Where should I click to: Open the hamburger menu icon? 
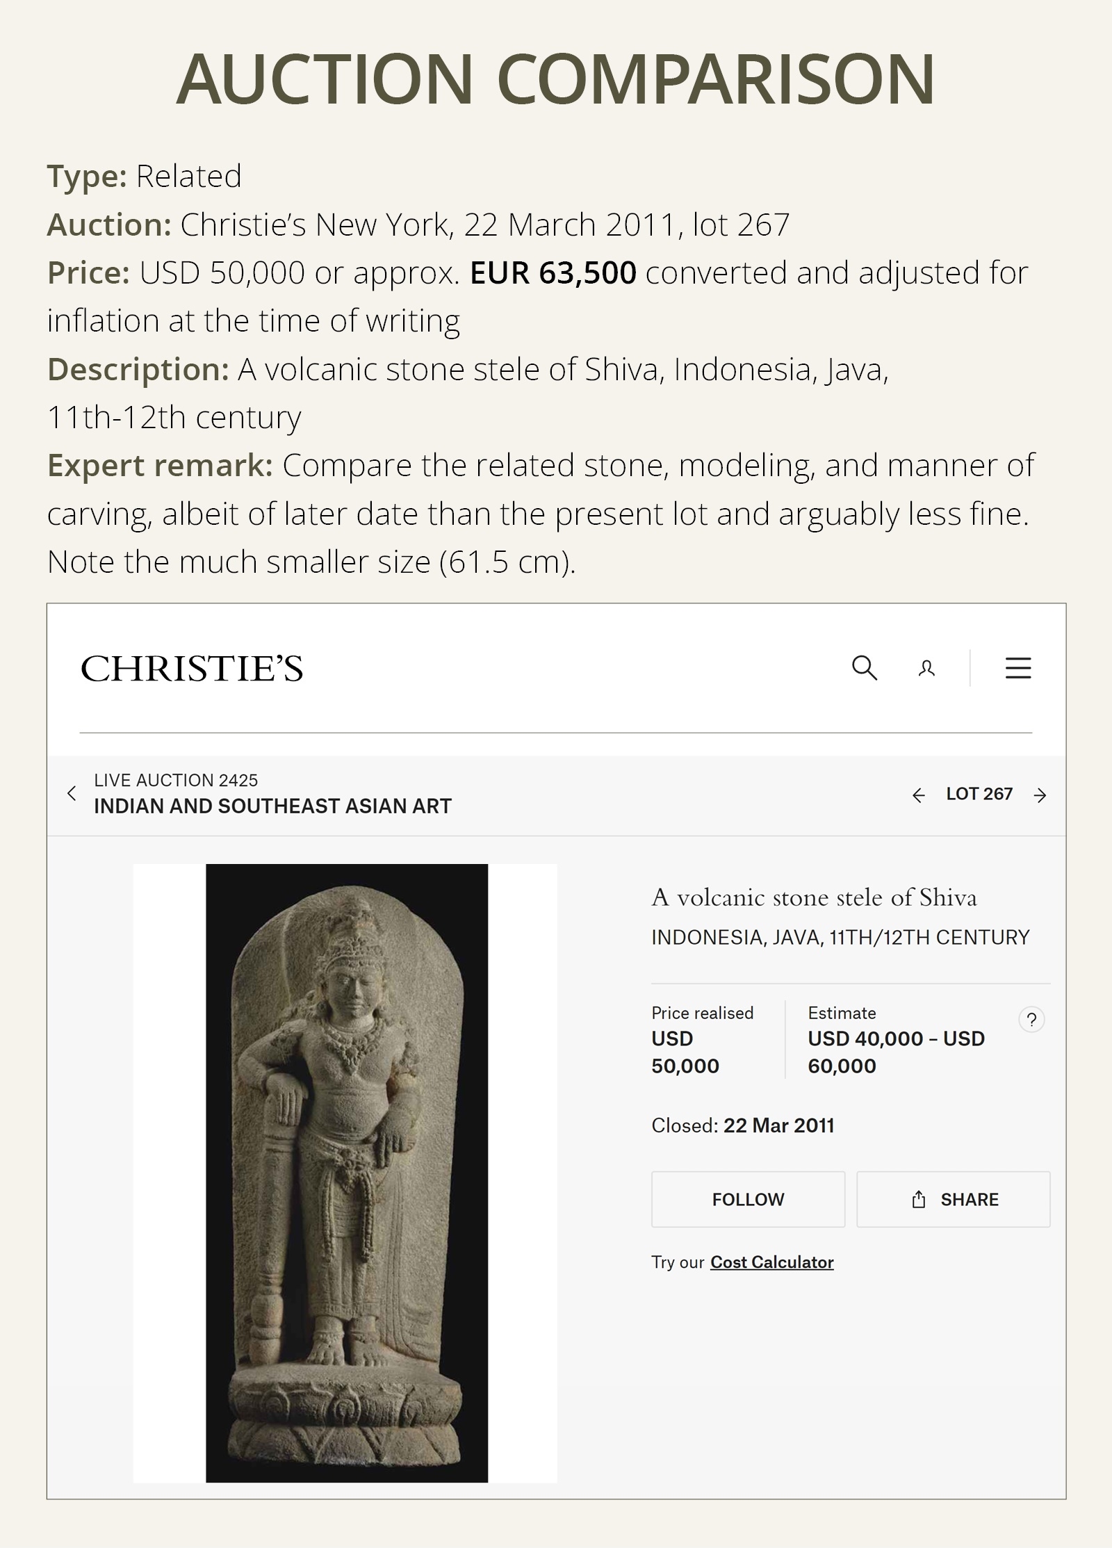(x=1017, y=668)
